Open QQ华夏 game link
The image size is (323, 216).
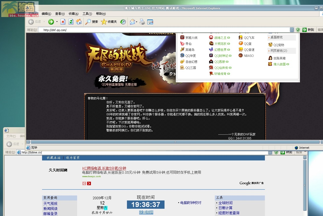pos(191,56)
